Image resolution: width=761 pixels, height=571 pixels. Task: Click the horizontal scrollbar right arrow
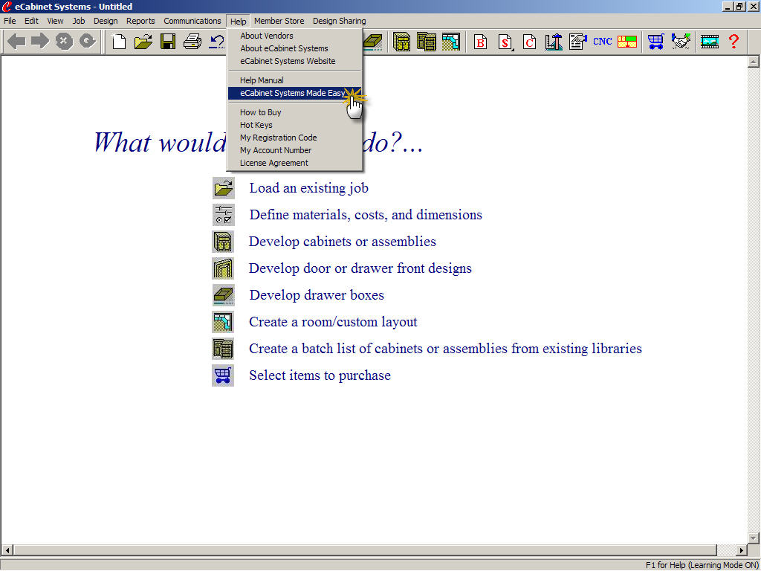coord(741,550)
